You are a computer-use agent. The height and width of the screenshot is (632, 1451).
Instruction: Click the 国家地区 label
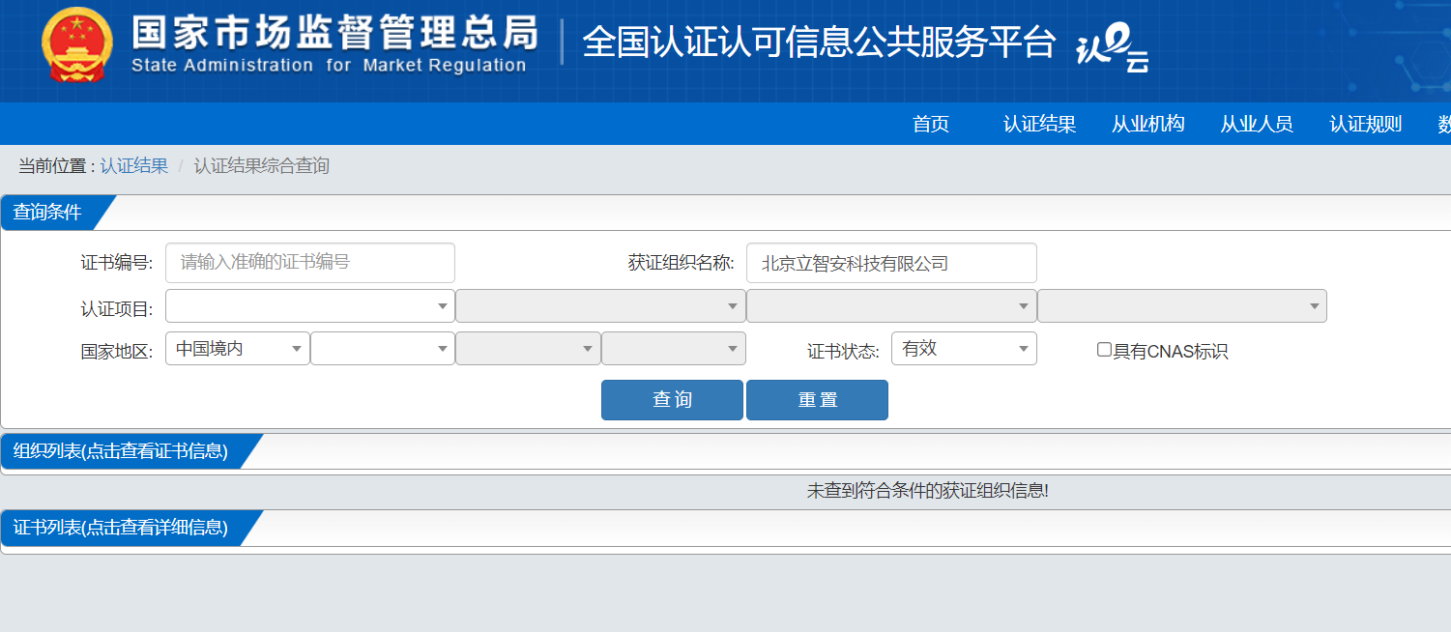[x=117, y=352]
